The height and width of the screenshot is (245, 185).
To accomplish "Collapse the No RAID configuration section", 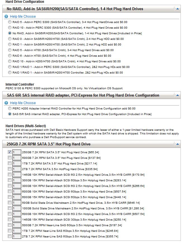I will 177,9.
